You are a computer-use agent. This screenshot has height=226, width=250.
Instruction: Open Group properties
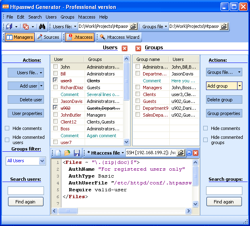[x=224, y=113]
